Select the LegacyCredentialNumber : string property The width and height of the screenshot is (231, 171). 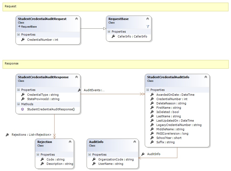[179, 125]
